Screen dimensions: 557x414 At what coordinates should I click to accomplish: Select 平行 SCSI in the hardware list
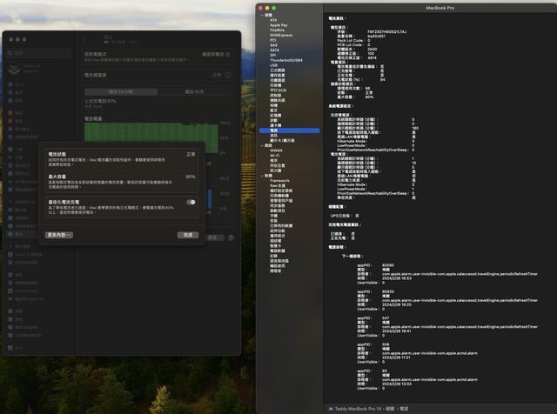click(278, 90)
